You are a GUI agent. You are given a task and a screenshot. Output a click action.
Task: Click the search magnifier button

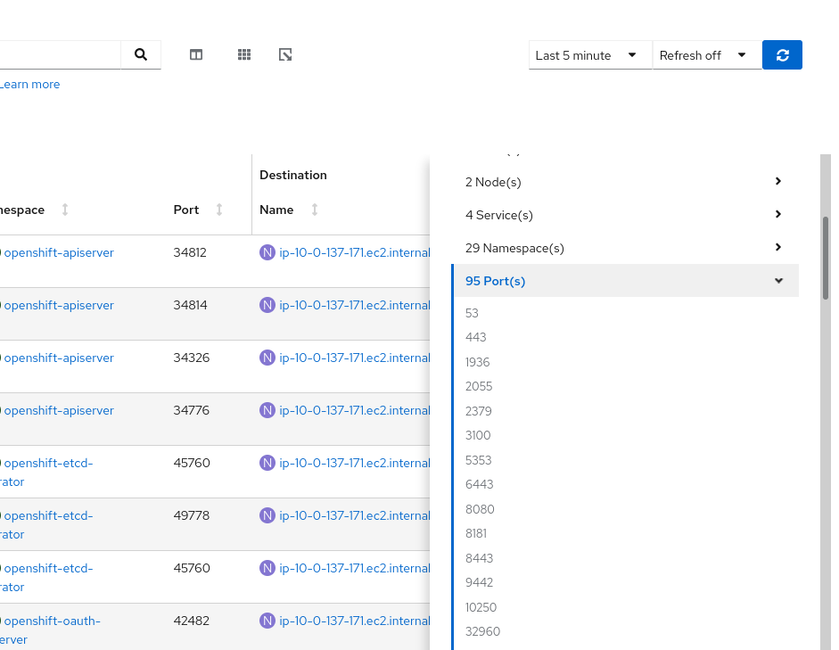pos(141,54)
